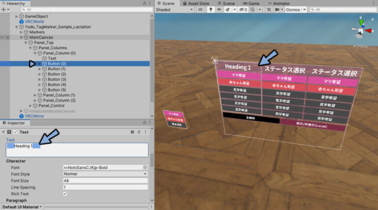Open the scene effects dropdown arrow
The height and width of the screenshot is (210, 378).
point(235,10)
